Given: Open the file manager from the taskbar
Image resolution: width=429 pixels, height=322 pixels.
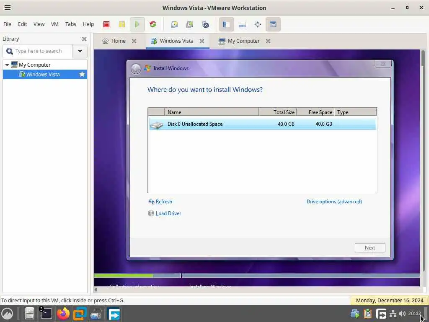Looking at the screenshot, I should [x=30, y=314].
